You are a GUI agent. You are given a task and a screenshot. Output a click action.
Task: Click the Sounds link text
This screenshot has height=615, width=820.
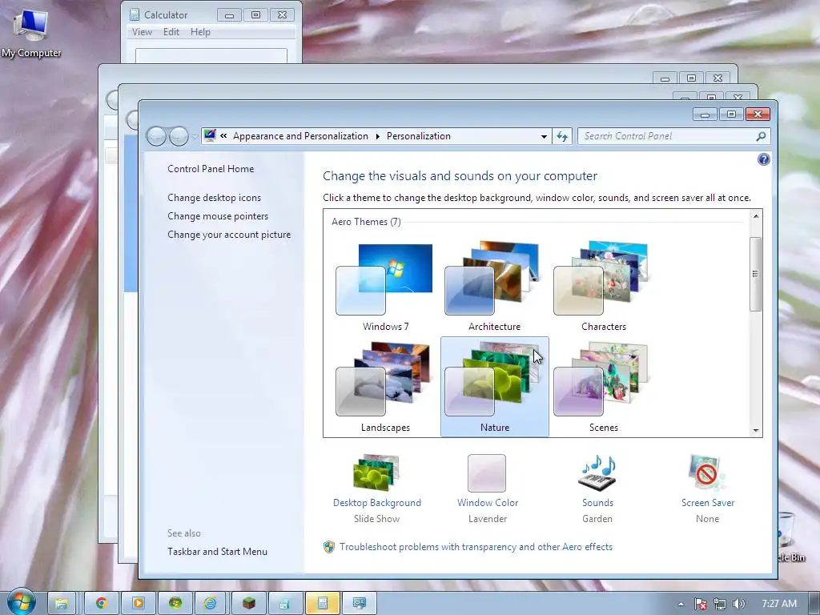597,503
